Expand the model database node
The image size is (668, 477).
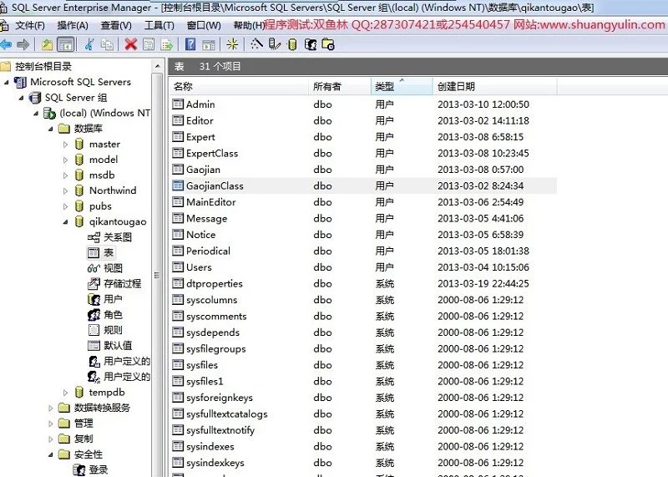pyautogui.click(x=65, y=160)
